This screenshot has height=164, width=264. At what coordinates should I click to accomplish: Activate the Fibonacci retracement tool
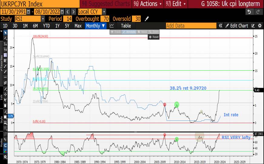tap(5, 55)
